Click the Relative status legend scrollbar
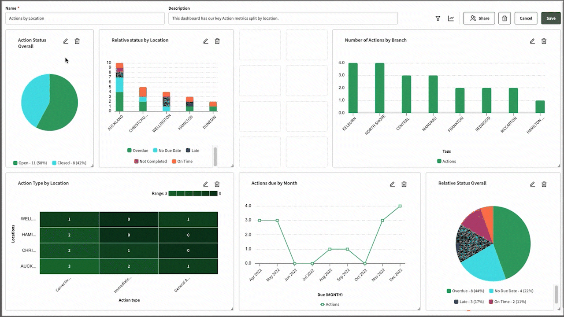This screenshot has width=564, height=317. click(x=215, y=156)
